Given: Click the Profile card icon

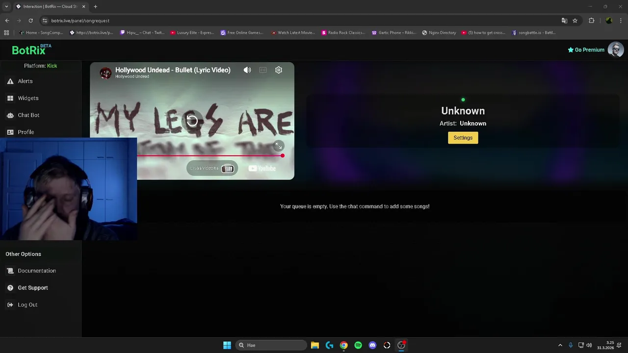Looking at the screenshot, I should 10,132.
